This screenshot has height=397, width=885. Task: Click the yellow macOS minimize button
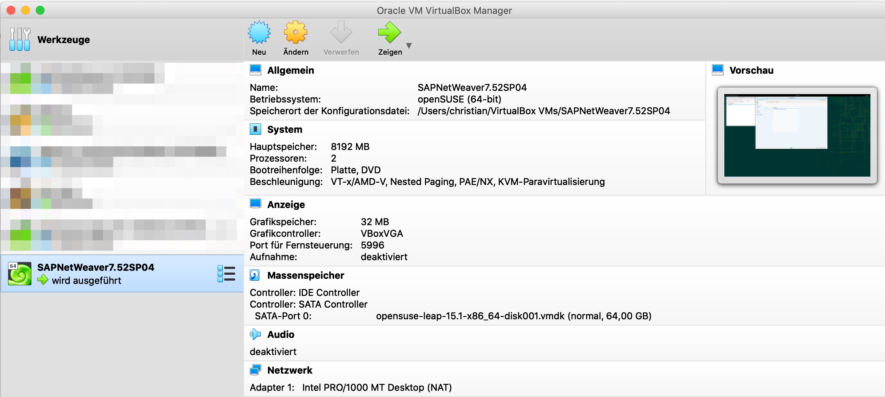tap(26, 10)
